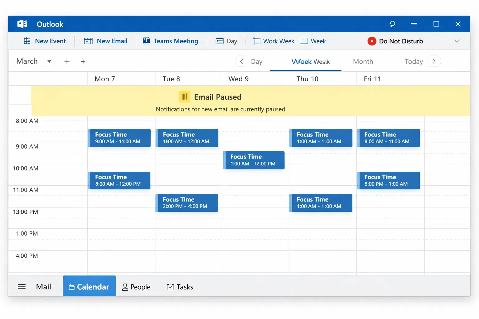Click the New Email envelope icon
The image size is (479, 319).
(x=88, y=41)
